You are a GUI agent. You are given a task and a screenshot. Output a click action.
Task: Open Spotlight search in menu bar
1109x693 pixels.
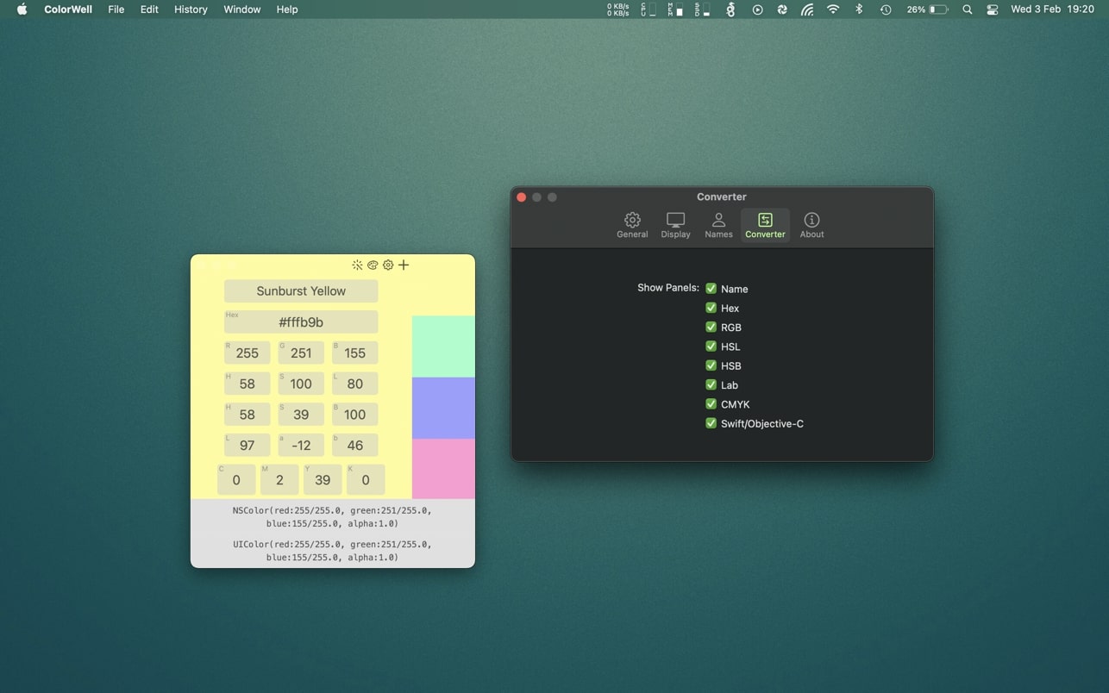[x=967, y=9]
